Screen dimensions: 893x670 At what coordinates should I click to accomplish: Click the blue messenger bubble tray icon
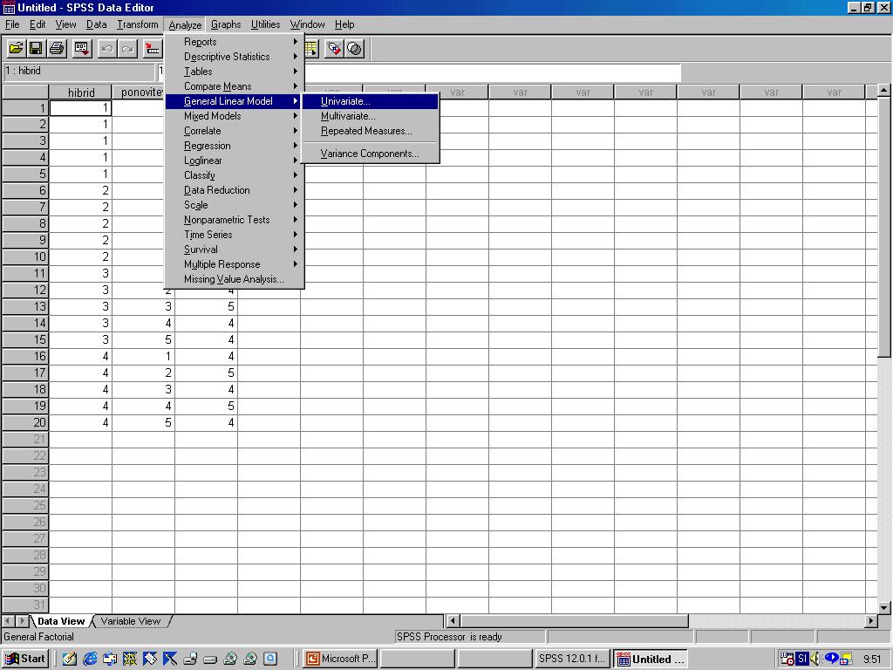pyautogui.click(x=831, y=659)
